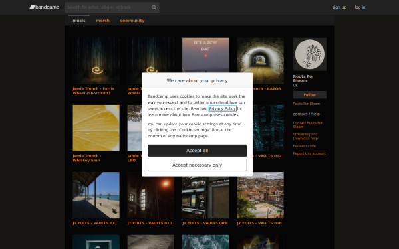This screenshot has height=249, width=399.
Task: Open Jamie Trench - Ferris Wheel (Short Edit) title
Action: (x=93, y=91)
